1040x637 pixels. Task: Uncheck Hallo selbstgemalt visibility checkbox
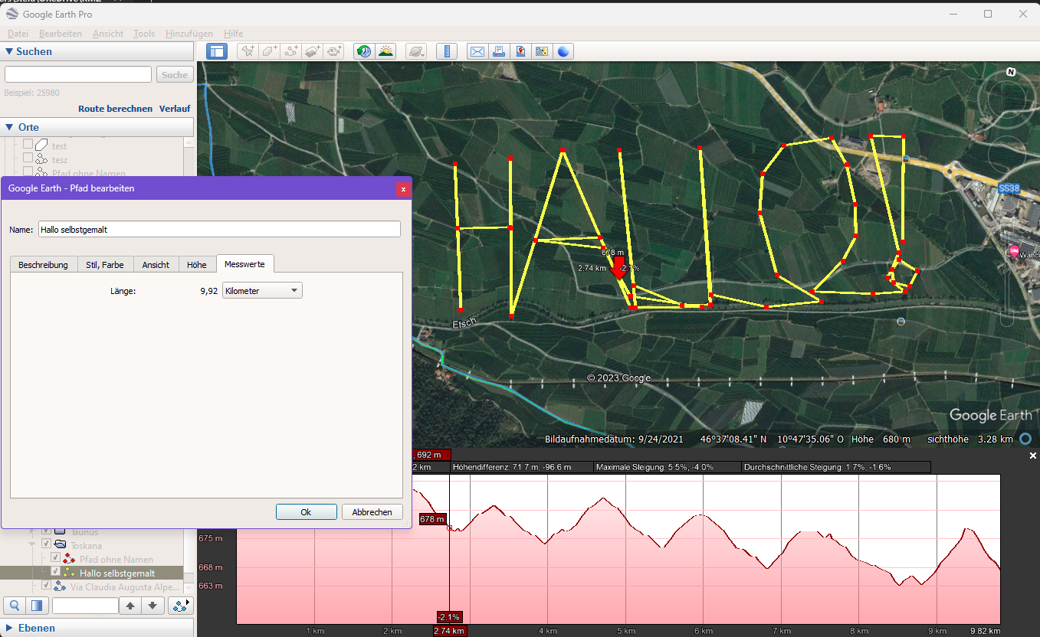(x=55, y=572)
